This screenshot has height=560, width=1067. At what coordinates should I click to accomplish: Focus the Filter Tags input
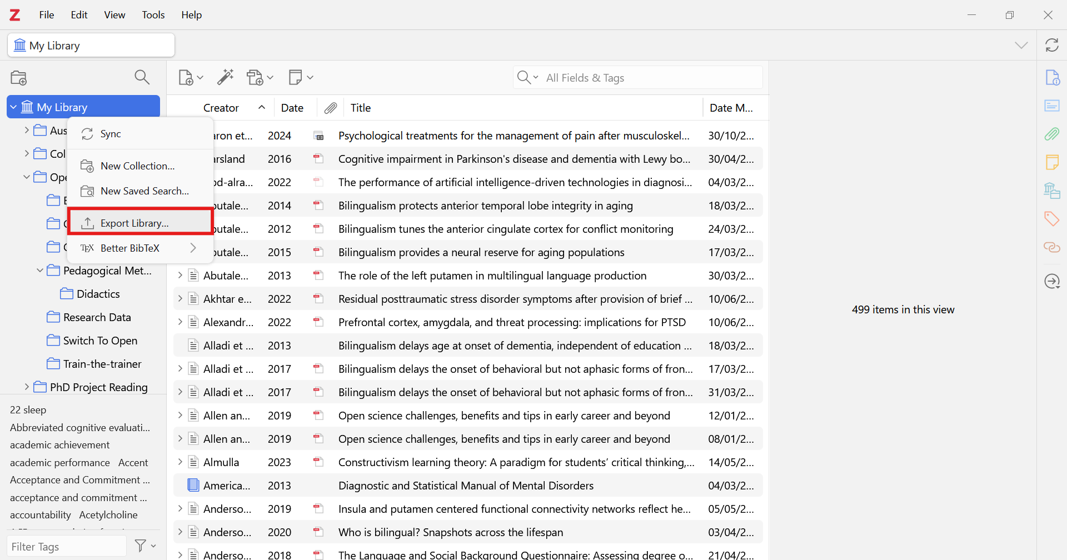coord(67,547)
